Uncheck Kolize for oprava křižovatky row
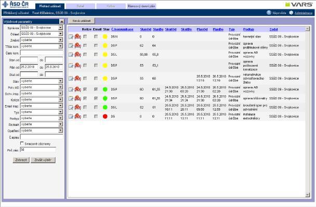 tap(85, 98)
